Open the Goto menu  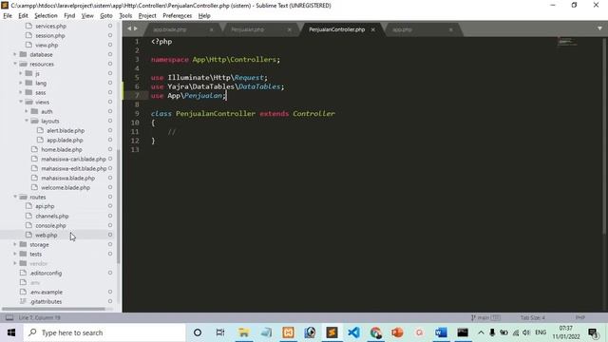tap(105, 15)
